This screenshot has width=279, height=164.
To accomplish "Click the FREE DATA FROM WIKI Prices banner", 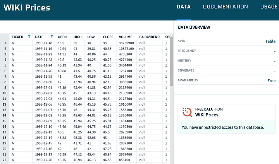I will [x=227, y=113].
